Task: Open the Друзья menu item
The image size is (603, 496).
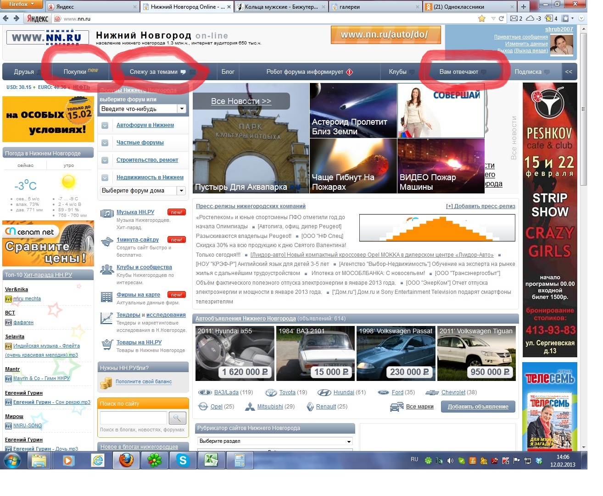Action: click(24, 72)
